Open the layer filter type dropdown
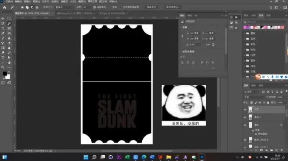288x161 pixels. (251, 92)
